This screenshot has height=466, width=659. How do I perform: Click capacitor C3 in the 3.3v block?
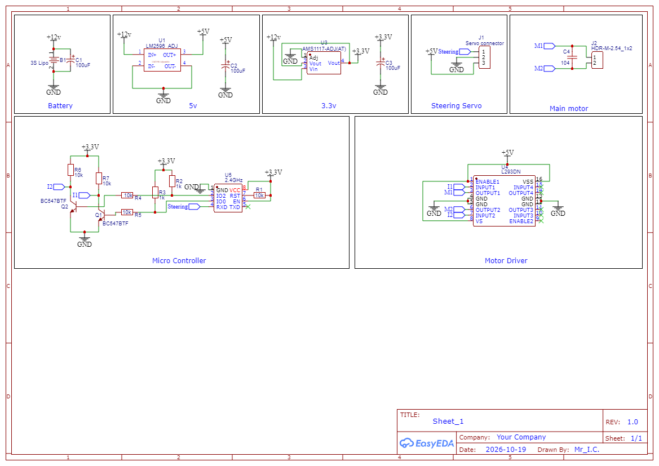click(381, 64)
